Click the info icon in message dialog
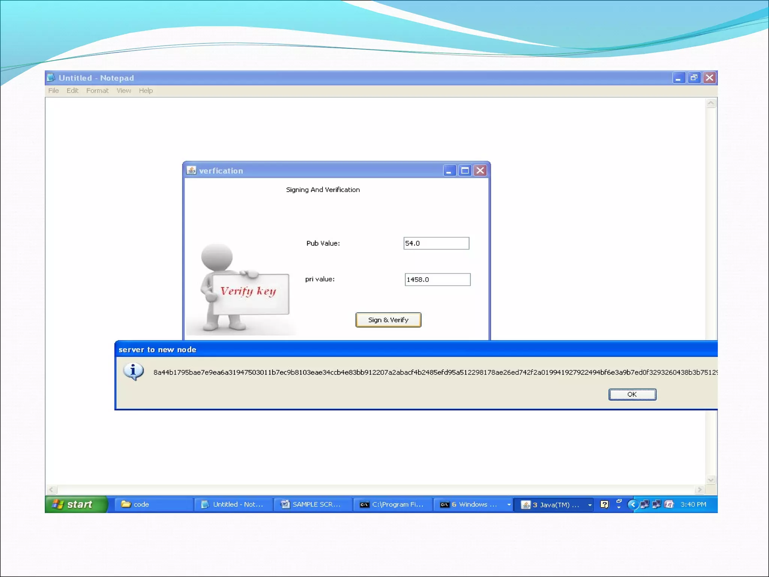The height and width of the screenshot is (577, 769). pos(133,372)
